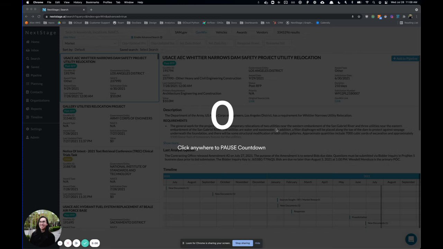Open the Profiles menu
The height and width of the screenshot is (249, 443).
point(107,2)
